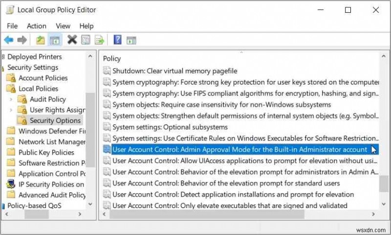Select the Account Policies folder

(43, 78)
